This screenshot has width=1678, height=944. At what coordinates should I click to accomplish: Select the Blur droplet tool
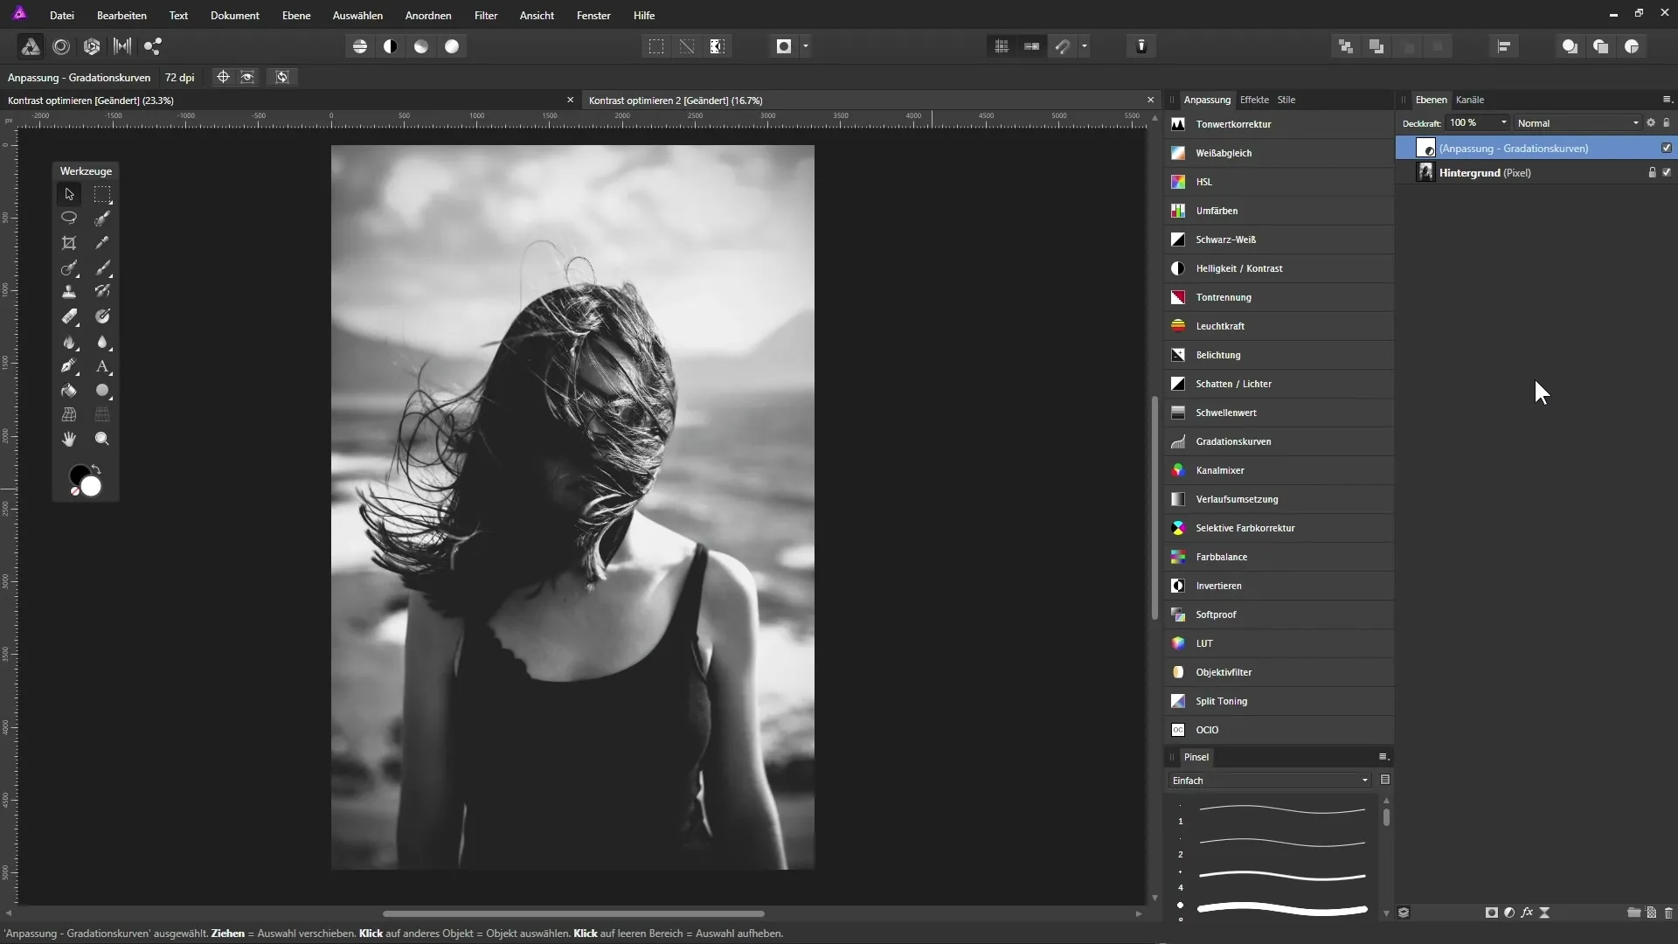(102, 342)
